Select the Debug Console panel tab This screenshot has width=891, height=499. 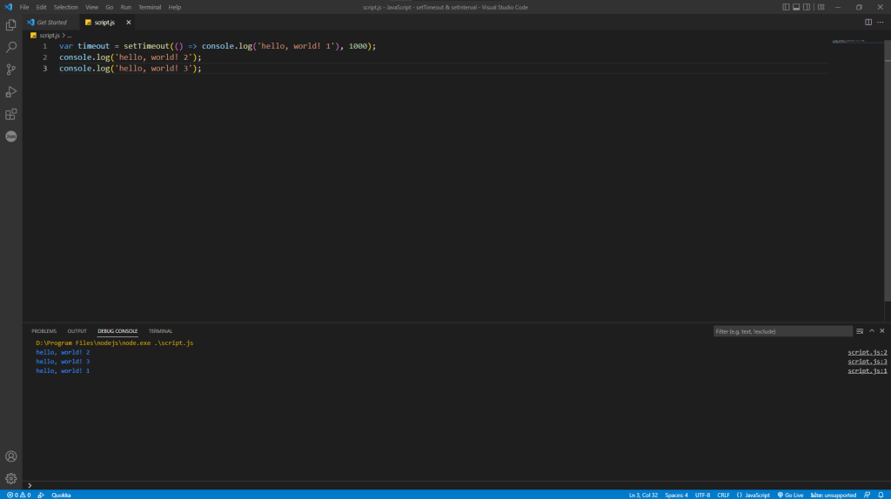coord(117,331)
